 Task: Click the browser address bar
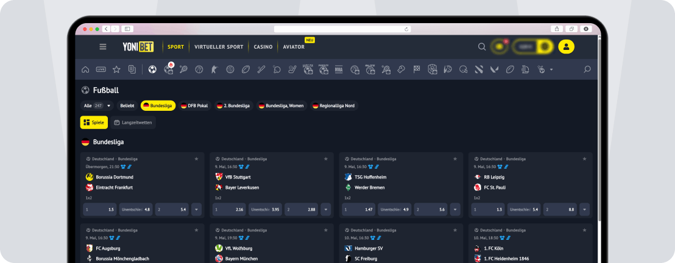pos(342,29)
